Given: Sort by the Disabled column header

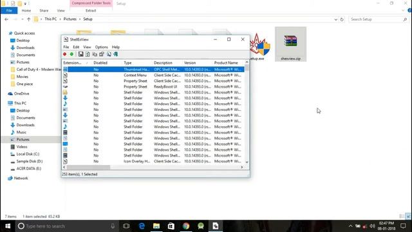Looking at the screenshot, I should coord(108,63).
